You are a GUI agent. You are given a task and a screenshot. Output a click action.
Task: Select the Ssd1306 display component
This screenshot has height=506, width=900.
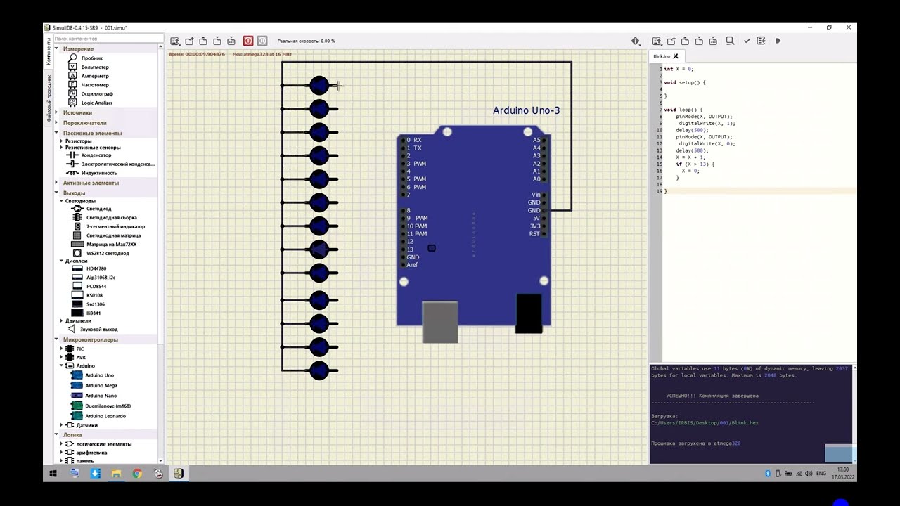point(96,304)
